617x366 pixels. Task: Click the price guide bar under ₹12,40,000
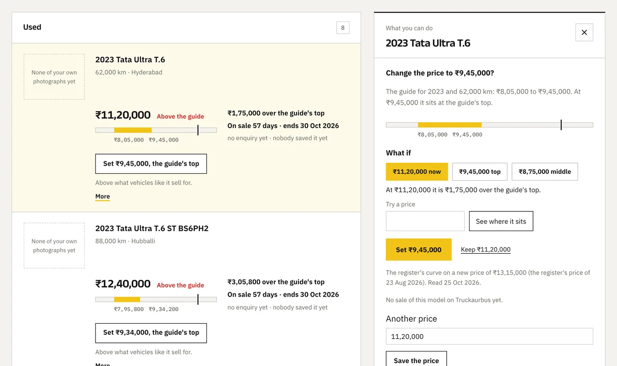(x=156, y=299)
